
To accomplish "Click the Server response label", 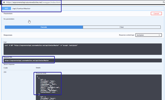I will click(x=9, y=64).
